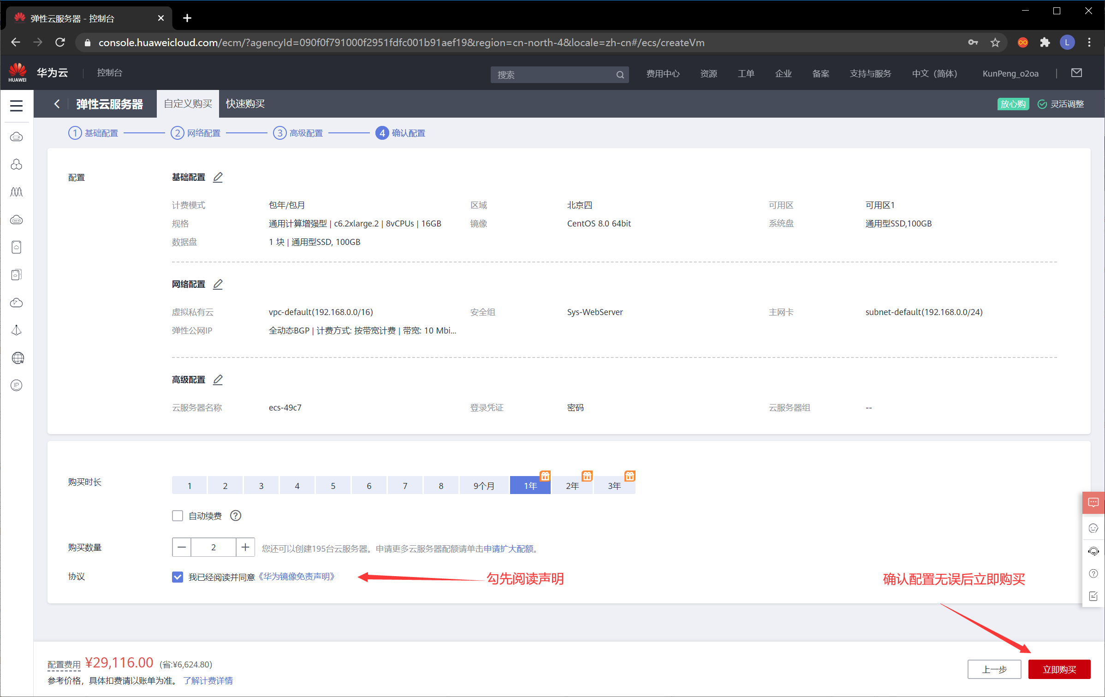Screen dimensions: 1105x697
Task: Enable the 自动续费 checkbox
Action: [178, 516]
